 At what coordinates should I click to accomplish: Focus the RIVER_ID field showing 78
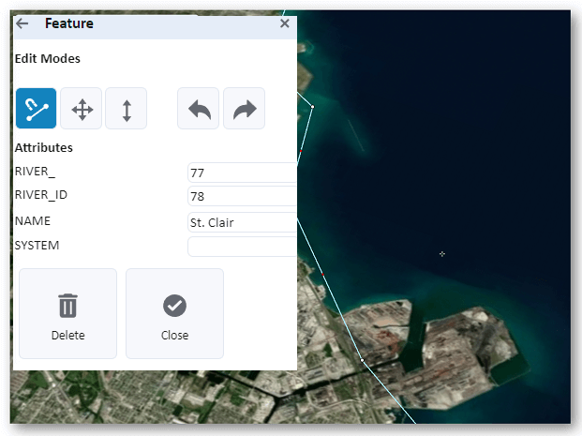243,196
